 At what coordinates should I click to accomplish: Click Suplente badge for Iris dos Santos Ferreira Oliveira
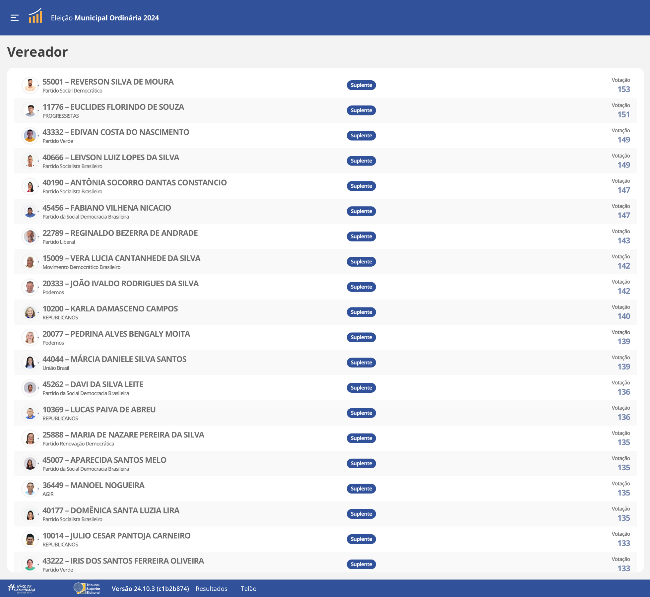361,564
